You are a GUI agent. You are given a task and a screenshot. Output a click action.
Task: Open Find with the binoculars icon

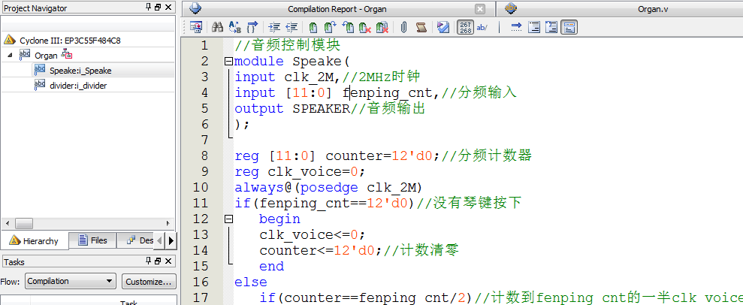(x=218, y=27)
